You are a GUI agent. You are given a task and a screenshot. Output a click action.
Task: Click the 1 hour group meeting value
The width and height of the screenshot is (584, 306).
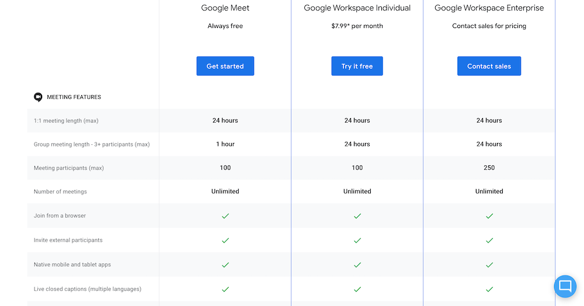click(225, 144)
